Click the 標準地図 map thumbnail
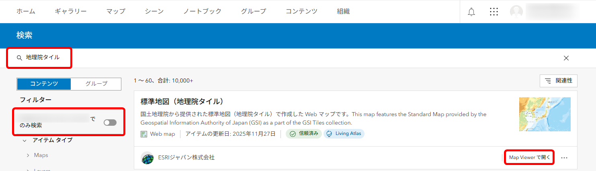This screenshot has height=171, width=596. click(545, 114)
